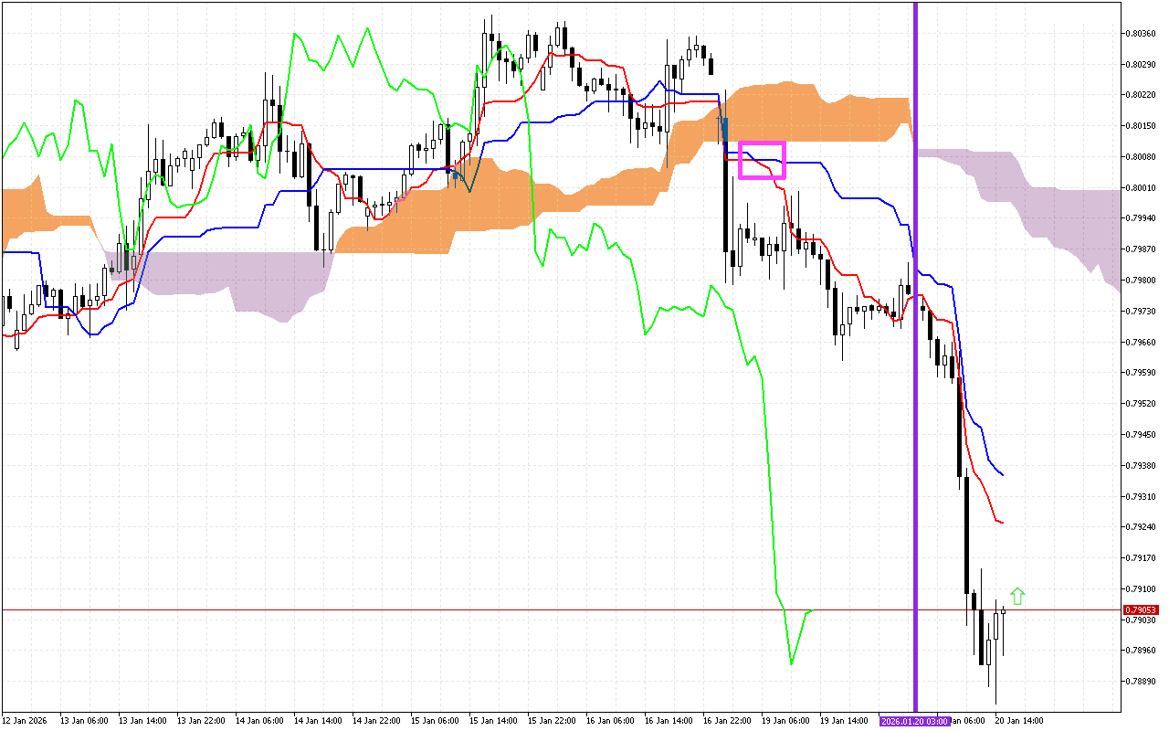Click the 0.80360 price scale label
The width and height of the screenshot is (1169, 731).
click(x=1140, y=33)
